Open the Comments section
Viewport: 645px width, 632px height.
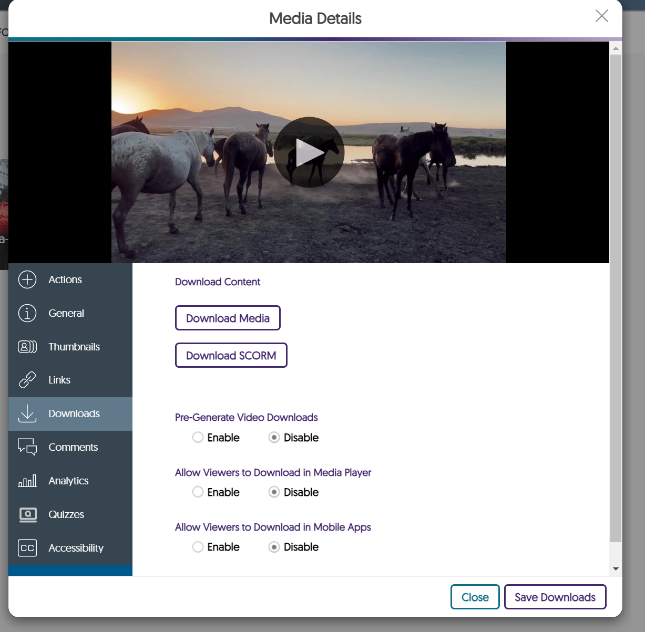pyautogui.click(x=70, y=447)
